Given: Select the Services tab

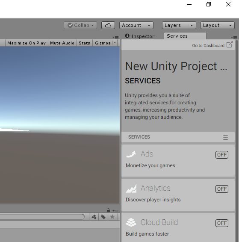Looking at the screenshot, I should [x=185, y=36].
